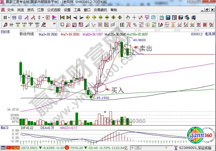
Task: Select the crosshair cursor tool
Action: click(134, 18)
